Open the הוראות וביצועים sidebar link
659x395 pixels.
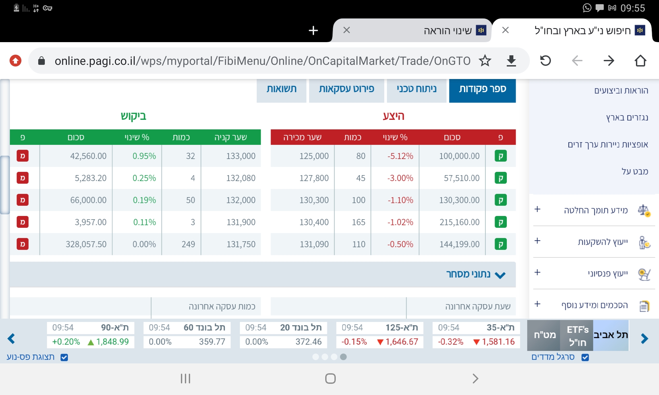pyautogui.click(x=621, y=91)
